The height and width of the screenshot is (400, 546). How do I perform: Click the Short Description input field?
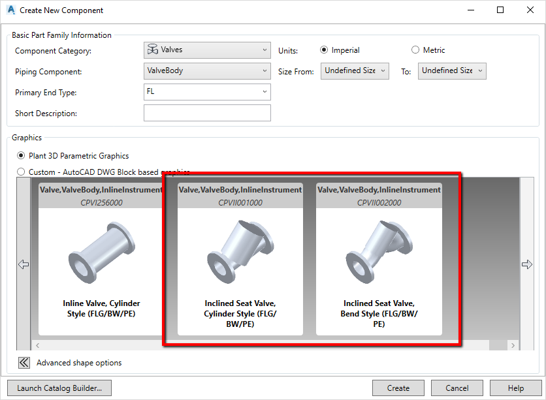tap(207, 113)
